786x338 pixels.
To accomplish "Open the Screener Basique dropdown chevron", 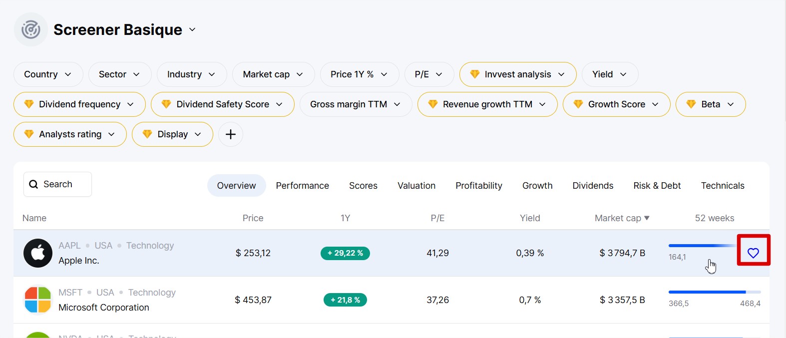I will 192,30.
